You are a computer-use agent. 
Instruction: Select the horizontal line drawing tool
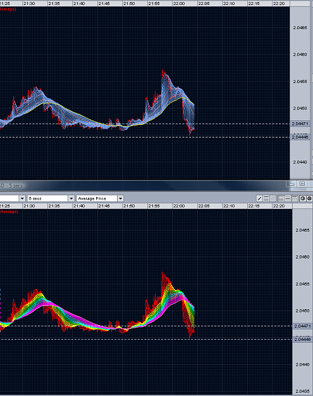tap(266, 198)
